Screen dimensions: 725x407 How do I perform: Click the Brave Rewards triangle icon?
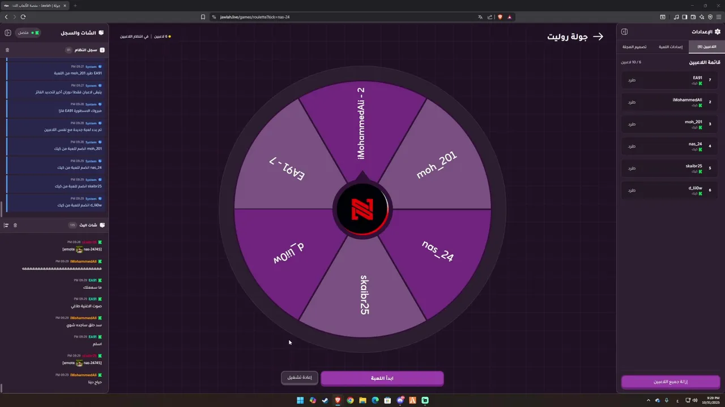tap(510, 17)
